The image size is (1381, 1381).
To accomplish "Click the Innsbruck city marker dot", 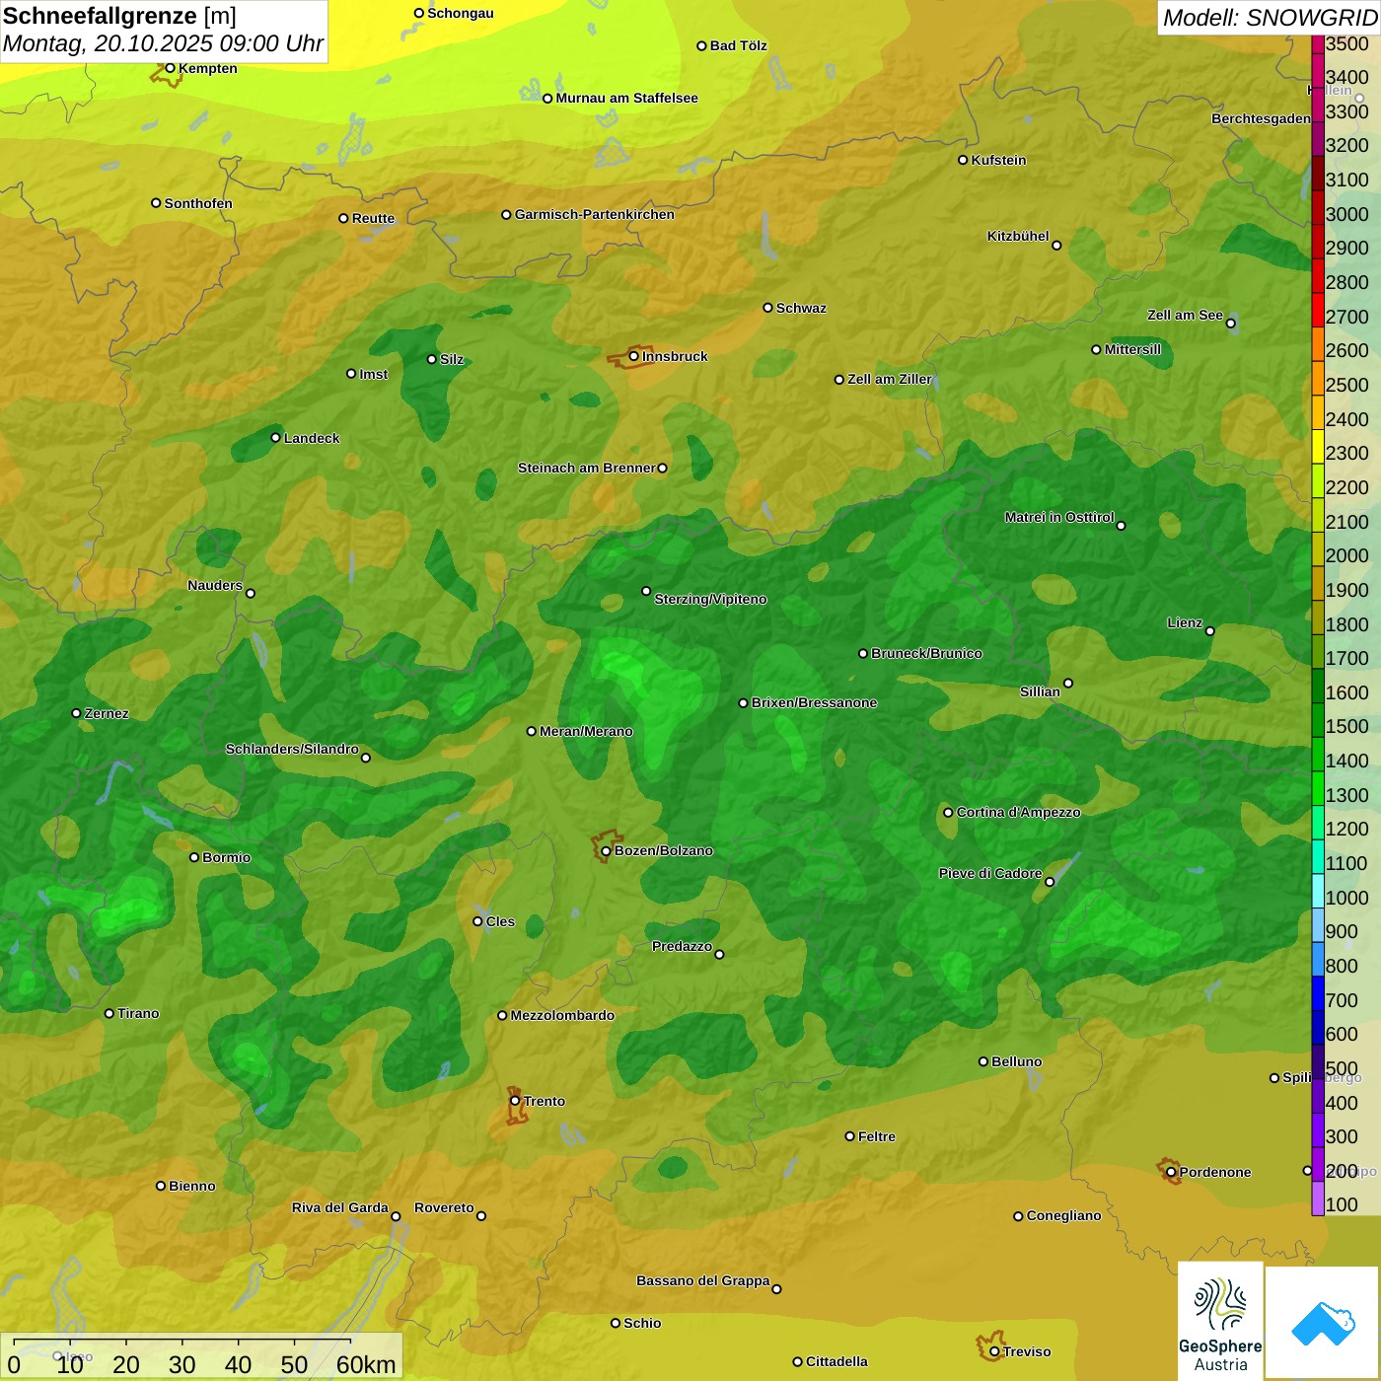I will pos(634,356).
